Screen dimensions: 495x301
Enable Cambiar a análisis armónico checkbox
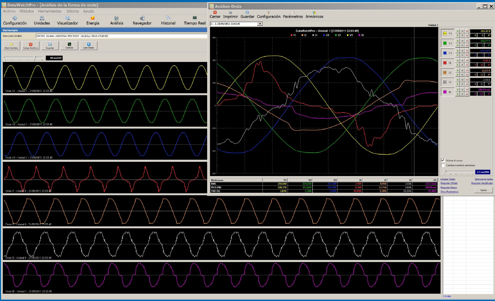[443, 165]
